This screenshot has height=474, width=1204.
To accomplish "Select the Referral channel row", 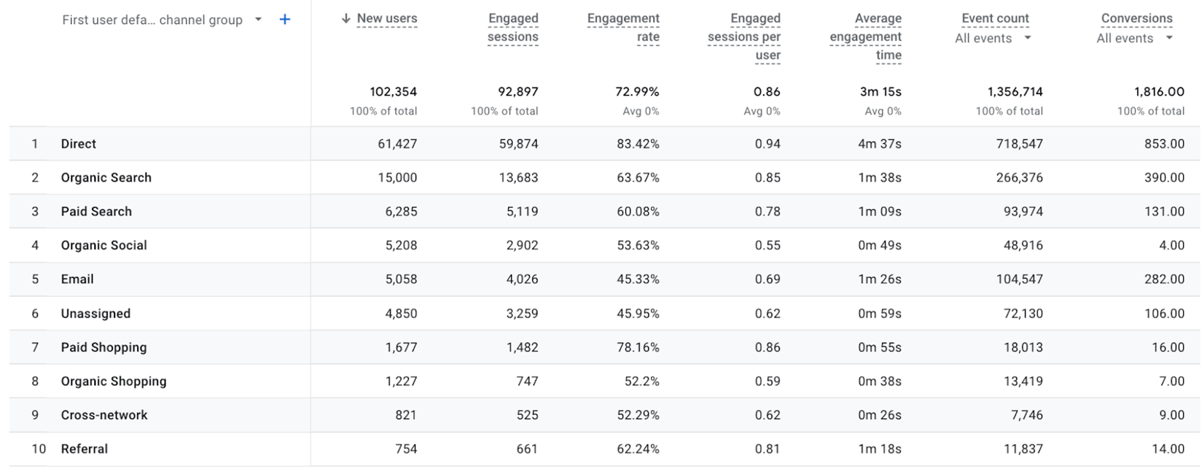I will (x=604, y=449).
